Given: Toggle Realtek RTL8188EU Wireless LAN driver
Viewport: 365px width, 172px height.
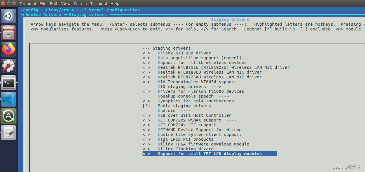Looking at the screenshot, I should [x=202, y=72].
